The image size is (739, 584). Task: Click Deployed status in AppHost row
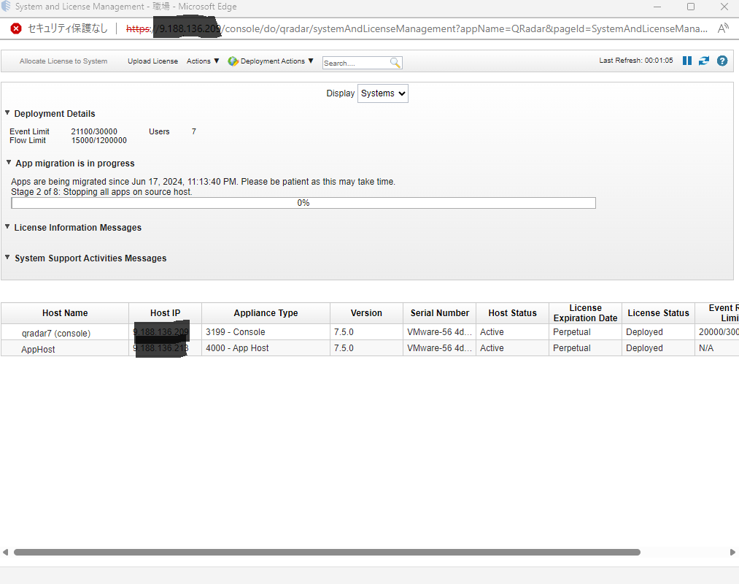click(644, 348)
